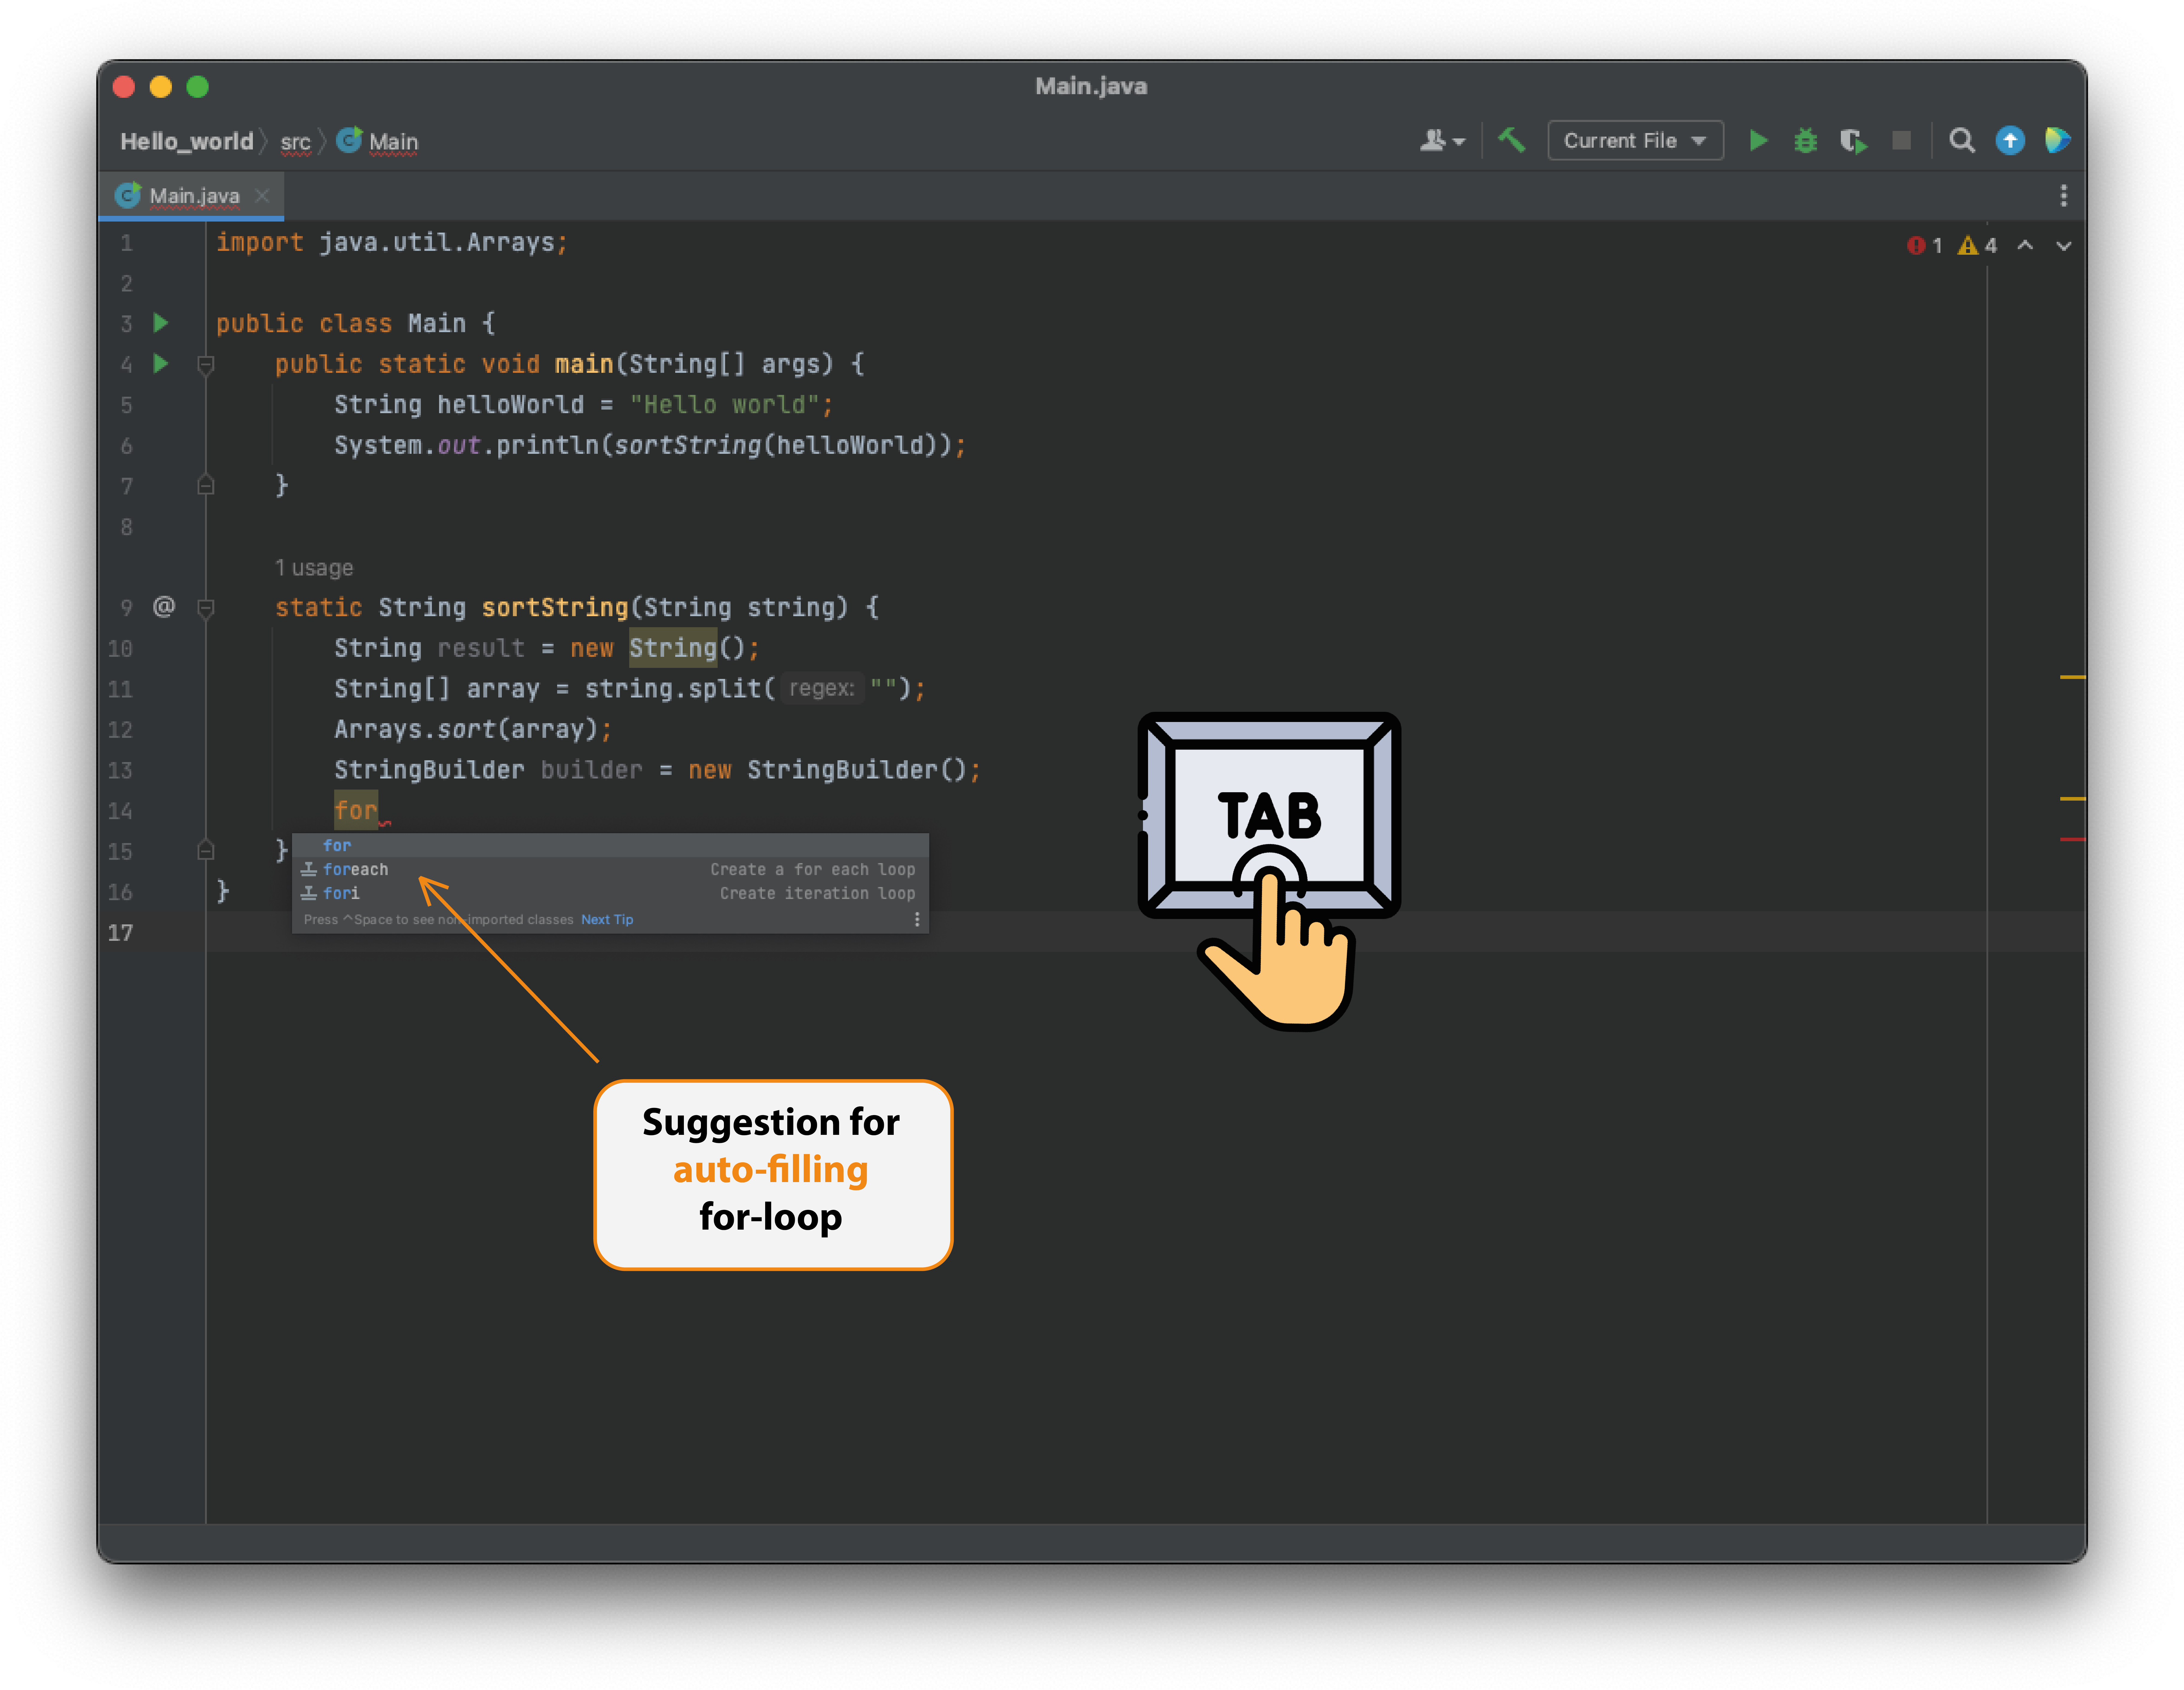Select the 'foreach' live template suggestion
The image size is (2184, 1690).
pyautogui.click(x=610, y=870)
